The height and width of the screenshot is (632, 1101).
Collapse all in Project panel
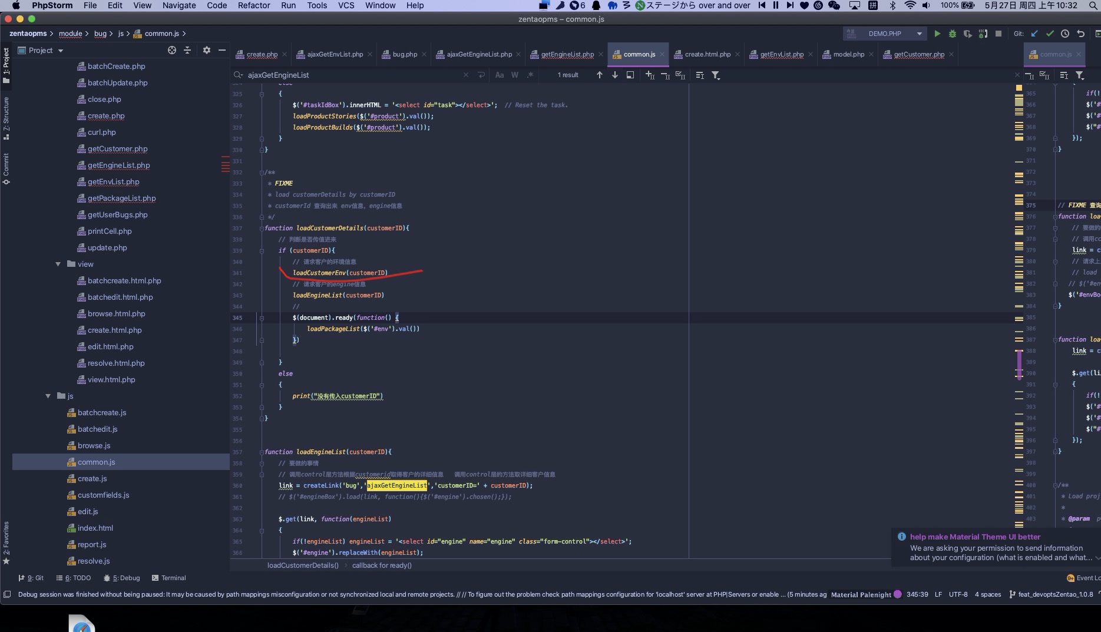(x=187, y=50)
